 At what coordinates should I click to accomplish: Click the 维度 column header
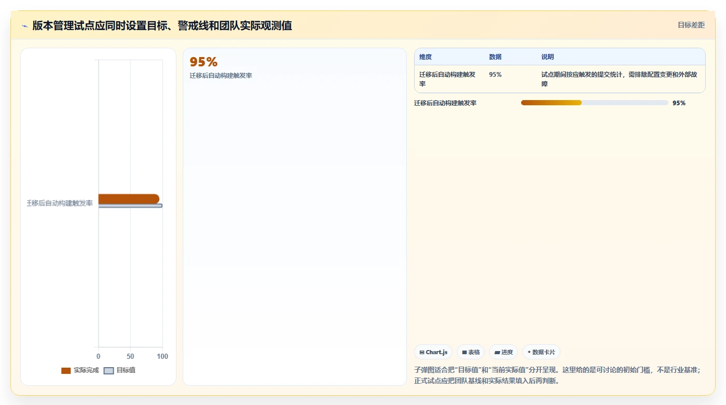[426, 57]
